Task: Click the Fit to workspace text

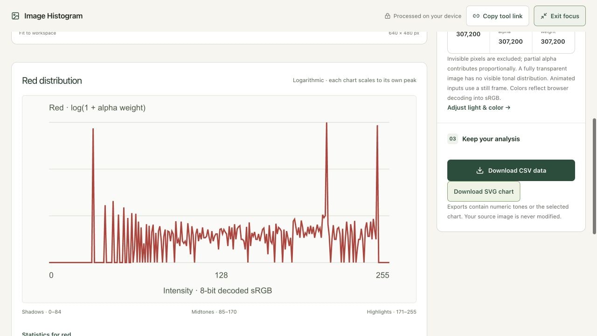Action: (38, 33)
